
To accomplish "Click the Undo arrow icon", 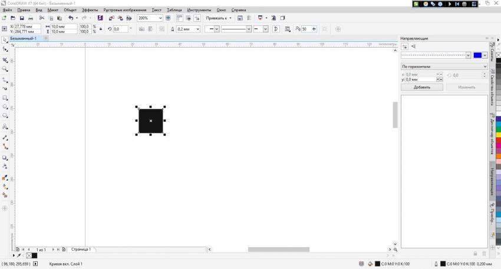I will pos(70,18).
